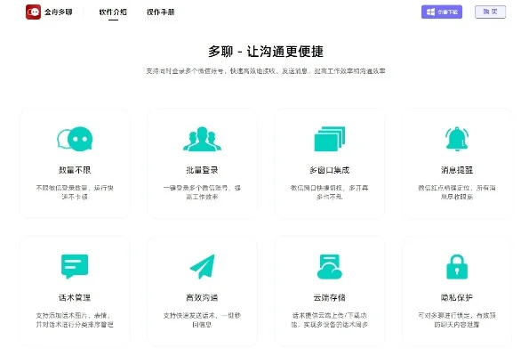
Task: Click the description under 消息提醒
Action: (457, 192)
